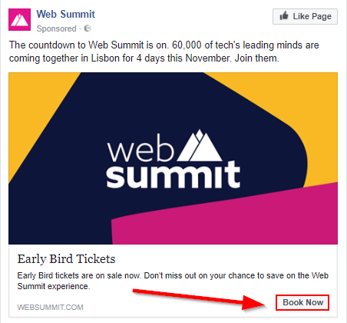
Task: Open the WEBSUMMIT.COM link
Action: [x=50, y=307]
